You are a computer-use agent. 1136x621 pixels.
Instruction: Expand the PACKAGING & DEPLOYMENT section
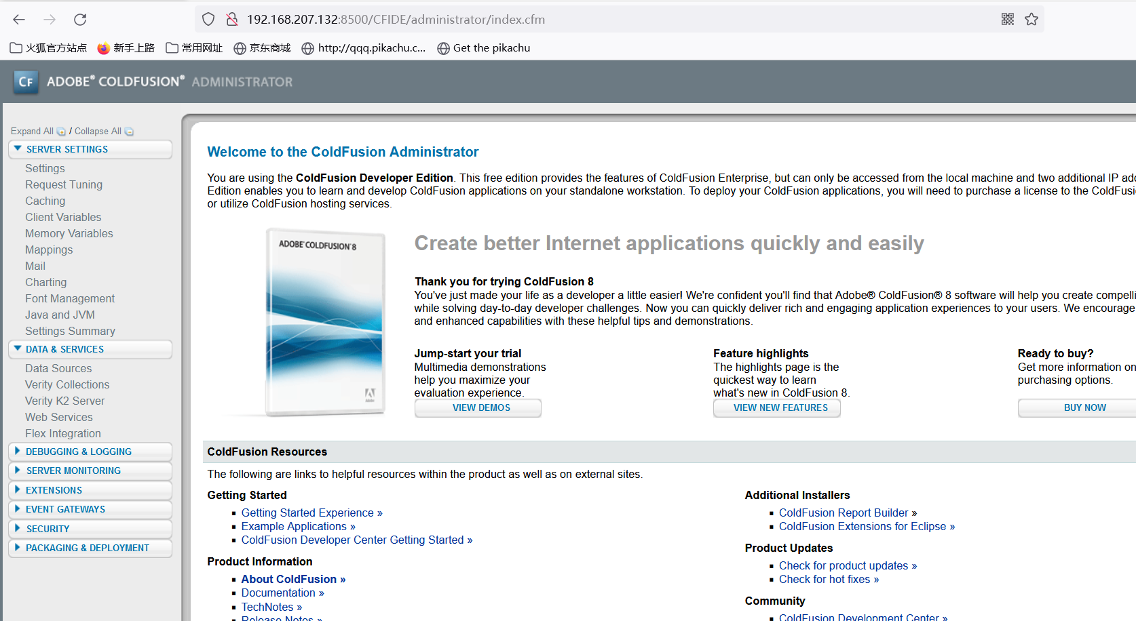point(90,548)
